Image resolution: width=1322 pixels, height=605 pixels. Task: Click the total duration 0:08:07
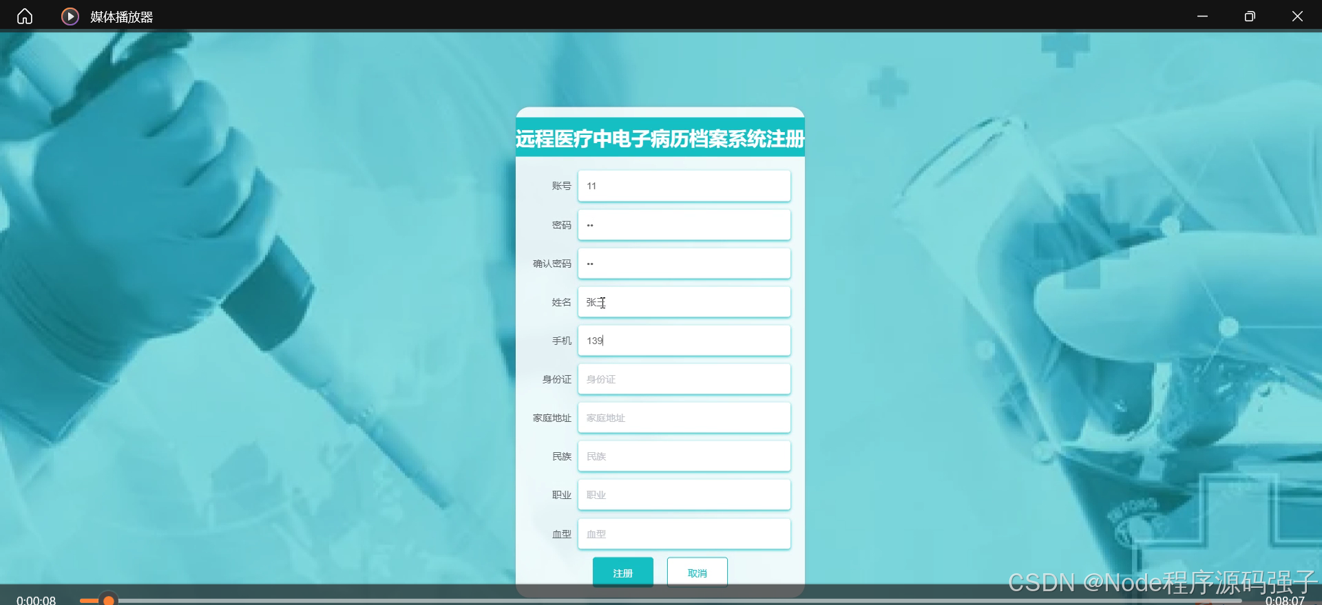click(x=1285, y=600)
